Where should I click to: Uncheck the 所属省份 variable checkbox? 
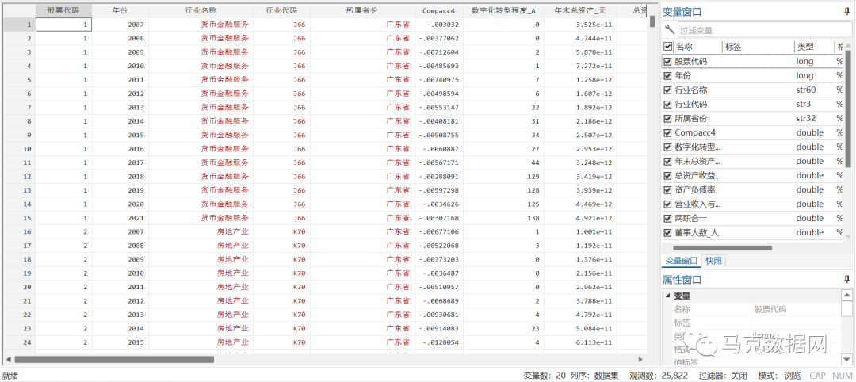(667, 118)
